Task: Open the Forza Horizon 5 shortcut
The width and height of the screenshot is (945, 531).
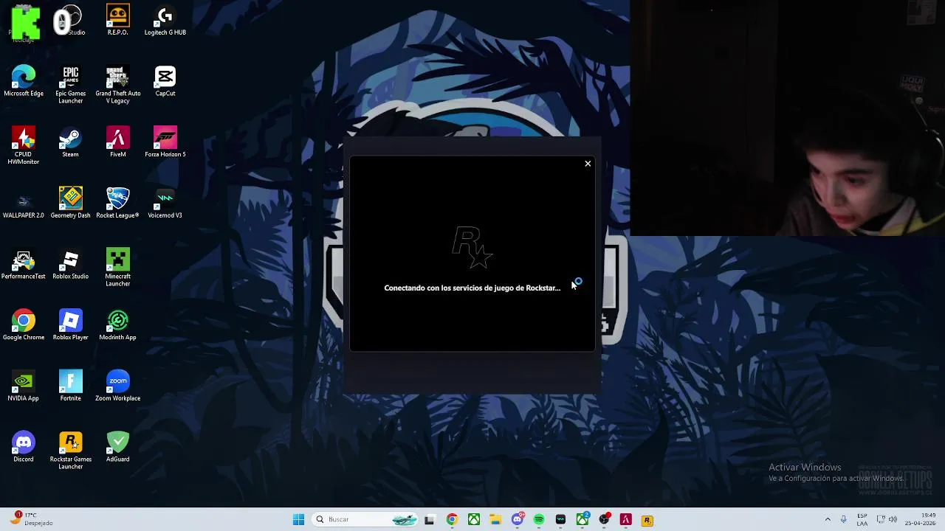Action: click(x=165, y=142)
